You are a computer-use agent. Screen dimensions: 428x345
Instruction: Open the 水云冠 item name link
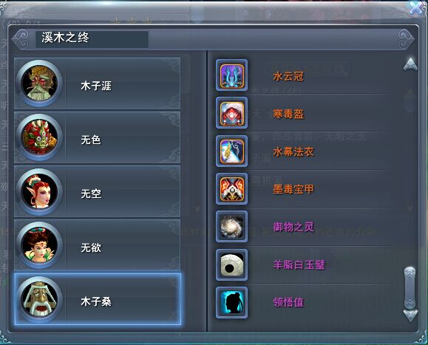coord(288,76)
